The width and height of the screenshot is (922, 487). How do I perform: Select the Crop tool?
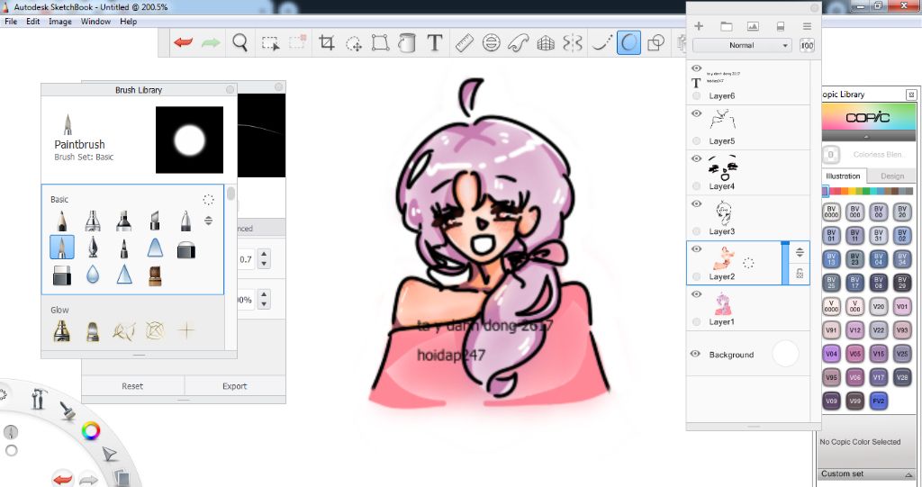click(326, 43)
